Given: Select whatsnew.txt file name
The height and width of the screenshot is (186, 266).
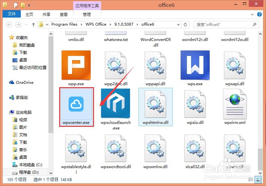Looking at the screenshot, I should tap(116, 40).
